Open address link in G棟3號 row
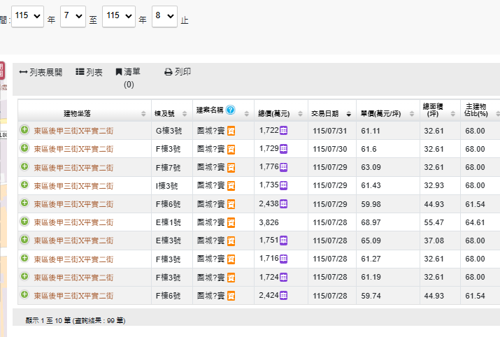Image resolution: width=500 pixels, height=337 pixels. point(73,131)
